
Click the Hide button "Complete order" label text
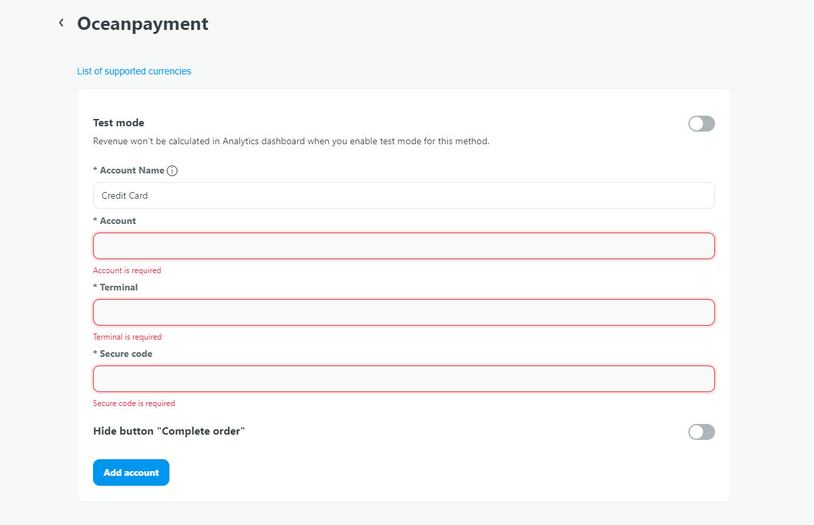coord(169,431)
